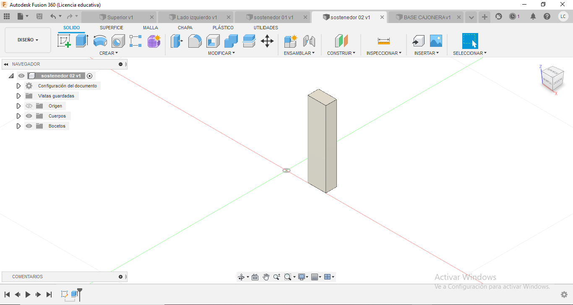Open the INSERTAR dropdown menu
Viewport: 573px width, 305px height.
tap(427, 53)
